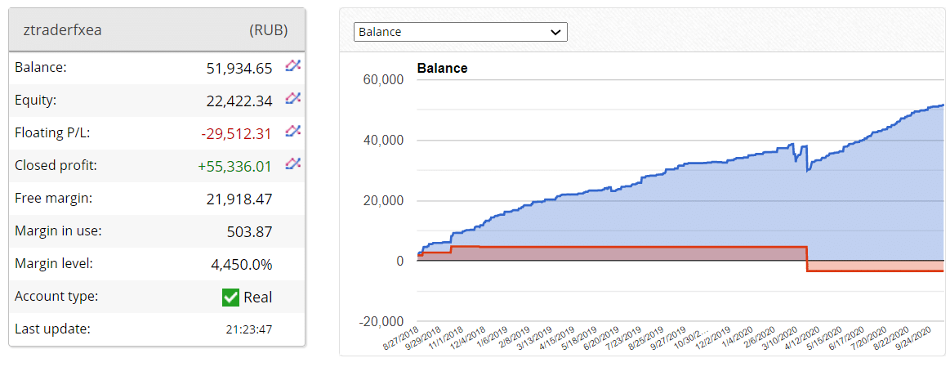The image size is (950, 367).
Task: Click the 8/27/2018 date axis label
Action: coord(401,338)
